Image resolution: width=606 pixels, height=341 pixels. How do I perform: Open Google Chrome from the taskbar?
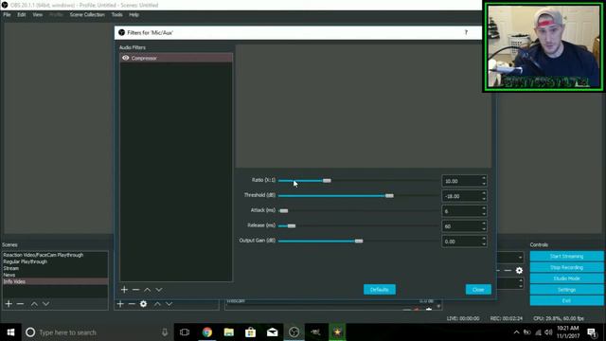pyautogui.click(x=207, y=332)
